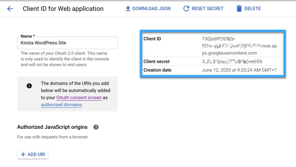Click the plus icon inside ADD URI

23,154
